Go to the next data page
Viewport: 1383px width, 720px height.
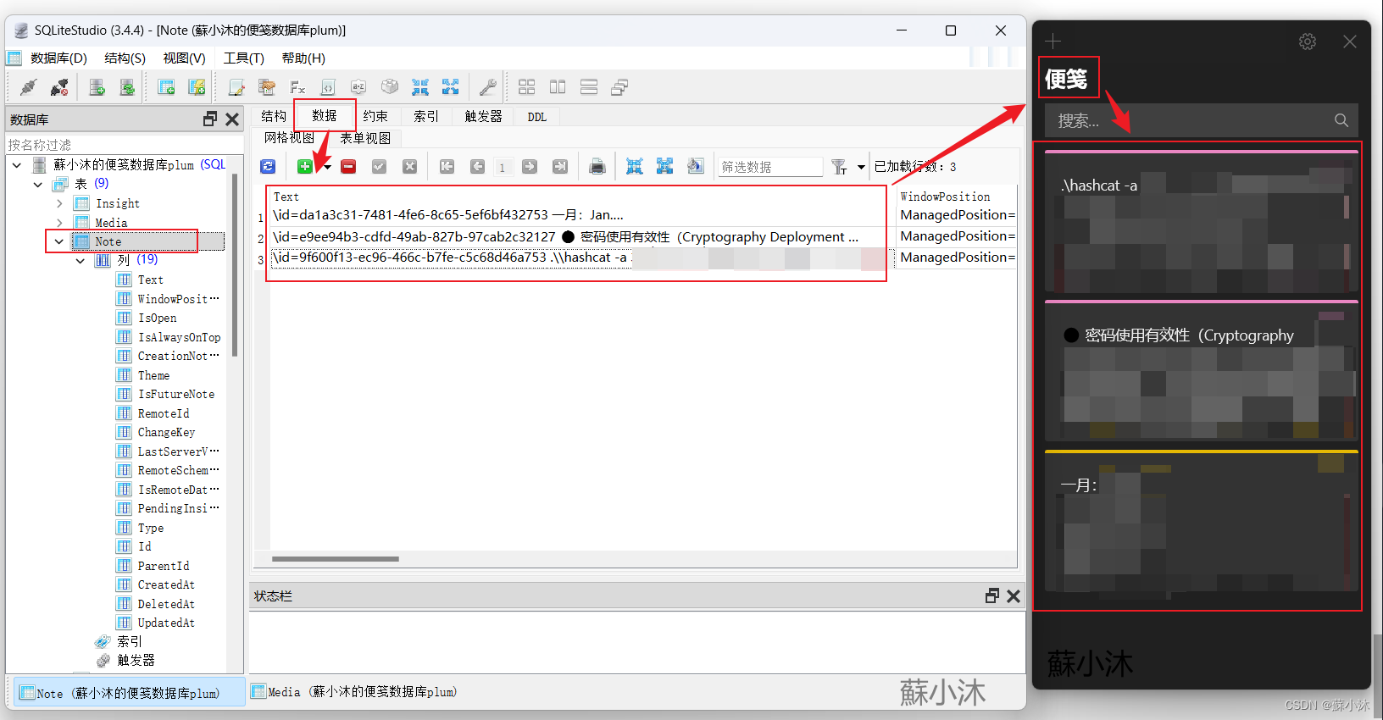click(x=530, y=167)
